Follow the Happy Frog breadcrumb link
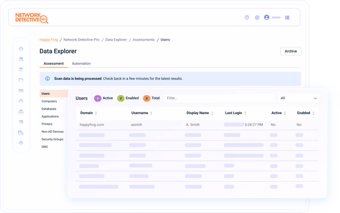340x213 pixels. click(x=49, y=40)
